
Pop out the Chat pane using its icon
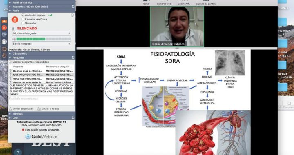click(73, 118)
